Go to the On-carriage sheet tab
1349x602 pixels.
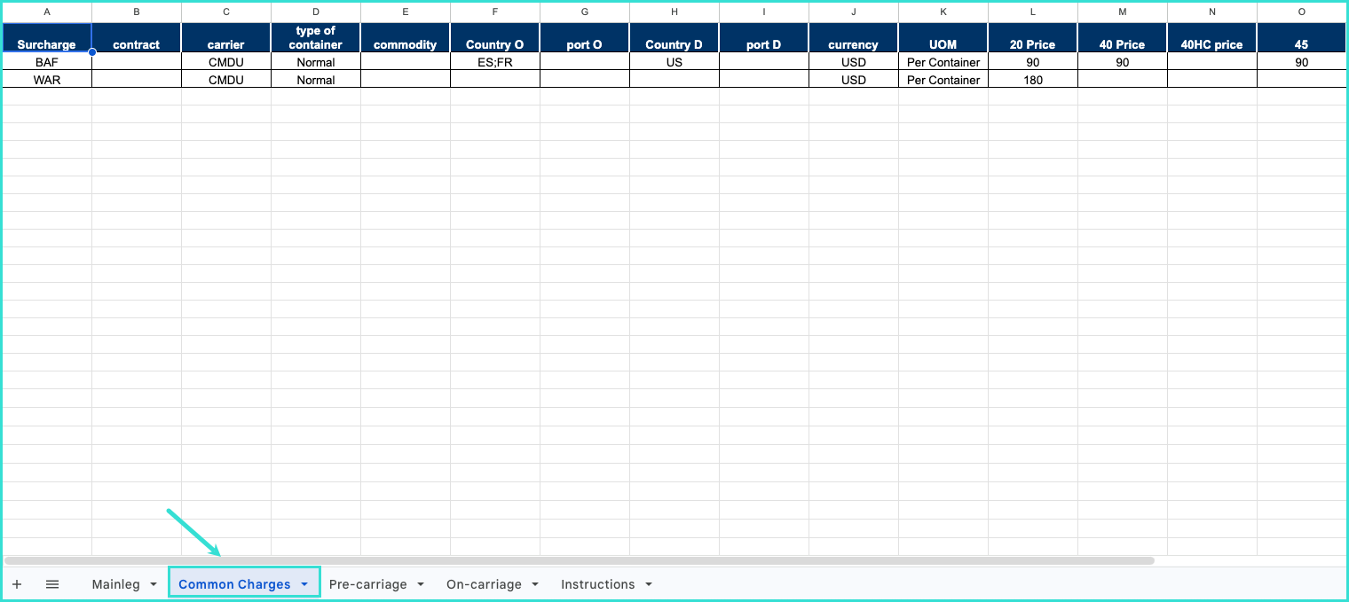484,584
